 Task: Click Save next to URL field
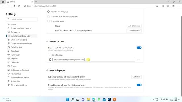pos(138,60)
